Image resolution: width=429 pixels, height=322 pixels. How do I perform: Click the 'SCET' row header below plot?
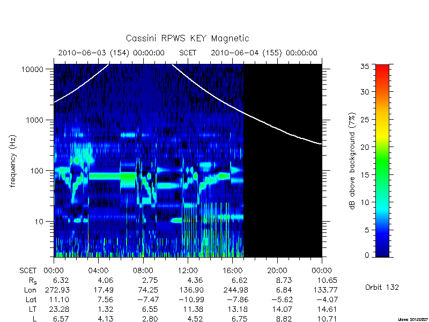(x=28, y=271)
